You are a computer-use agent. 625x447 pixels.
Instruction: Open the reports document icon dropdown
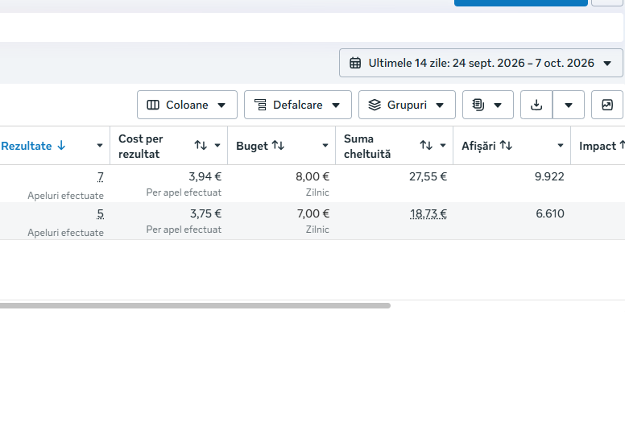[488, 105]
